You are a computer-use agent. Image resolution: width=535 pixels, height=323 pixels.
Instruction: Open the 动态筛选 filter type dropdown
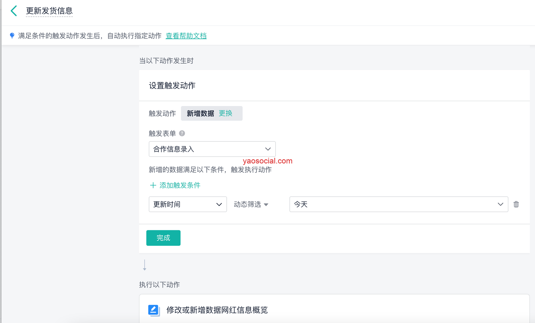(251, 204)
